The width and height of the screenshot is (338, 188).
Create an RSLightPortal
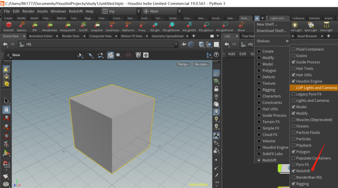click(x=225, y=26)
